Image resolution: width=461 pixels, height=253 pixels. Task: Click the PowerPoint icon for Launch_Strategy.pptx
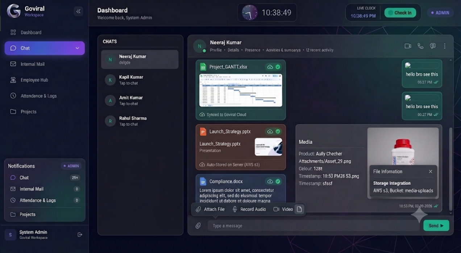tap(203, 132)
